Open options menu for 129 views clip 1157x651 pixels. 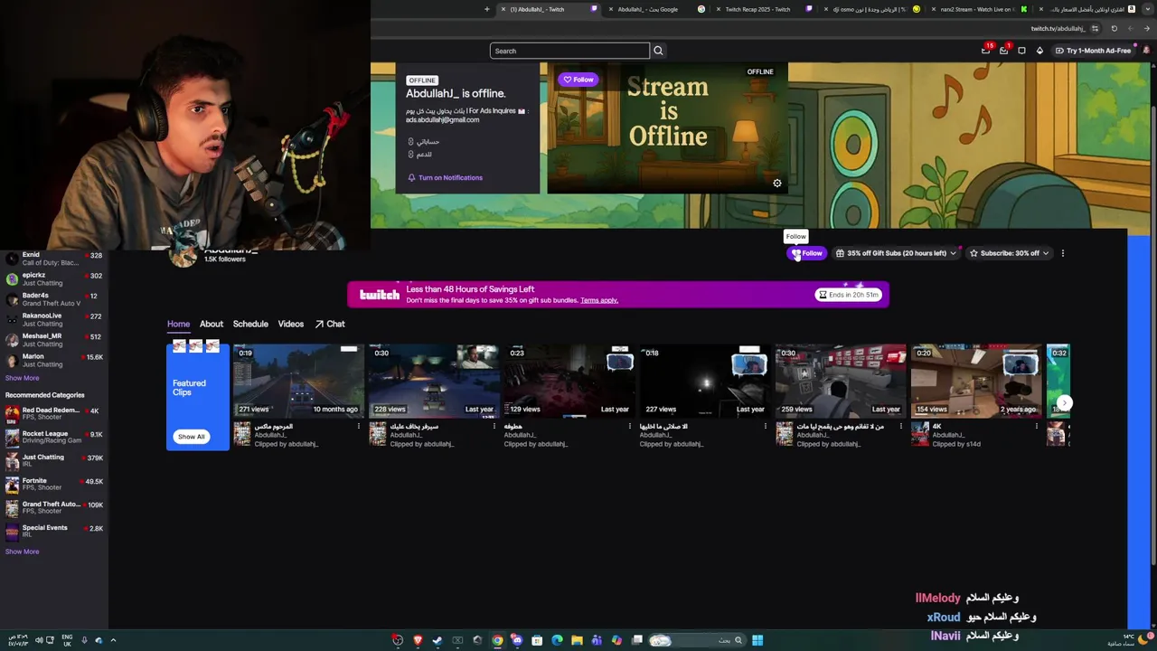630,426
